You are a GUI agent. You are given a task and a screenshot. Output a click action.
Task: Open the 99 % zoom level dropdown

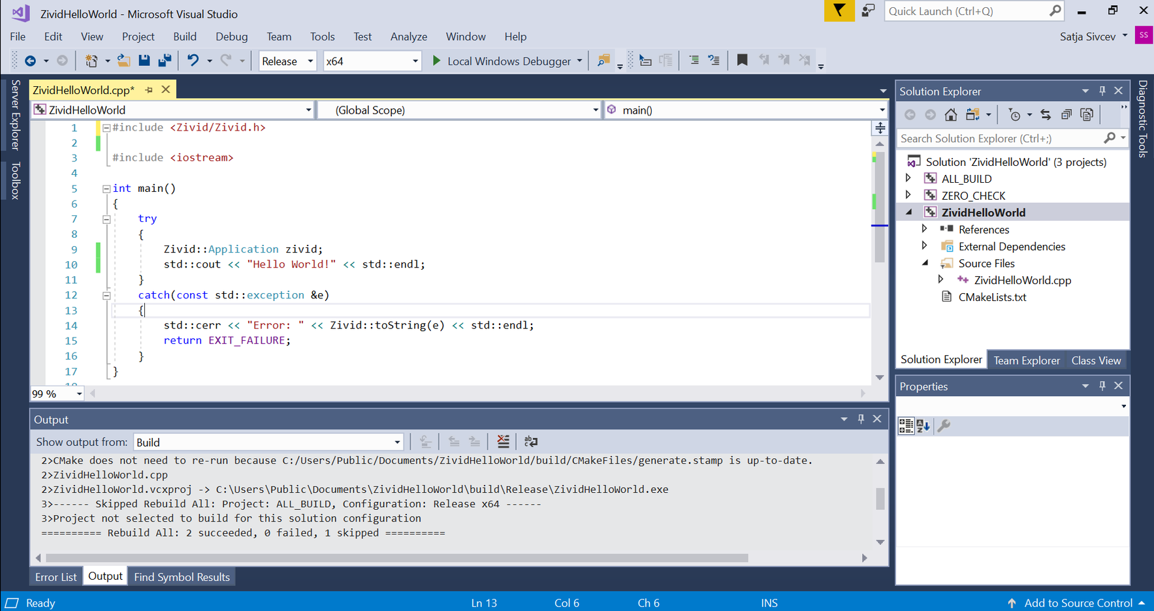57,394
